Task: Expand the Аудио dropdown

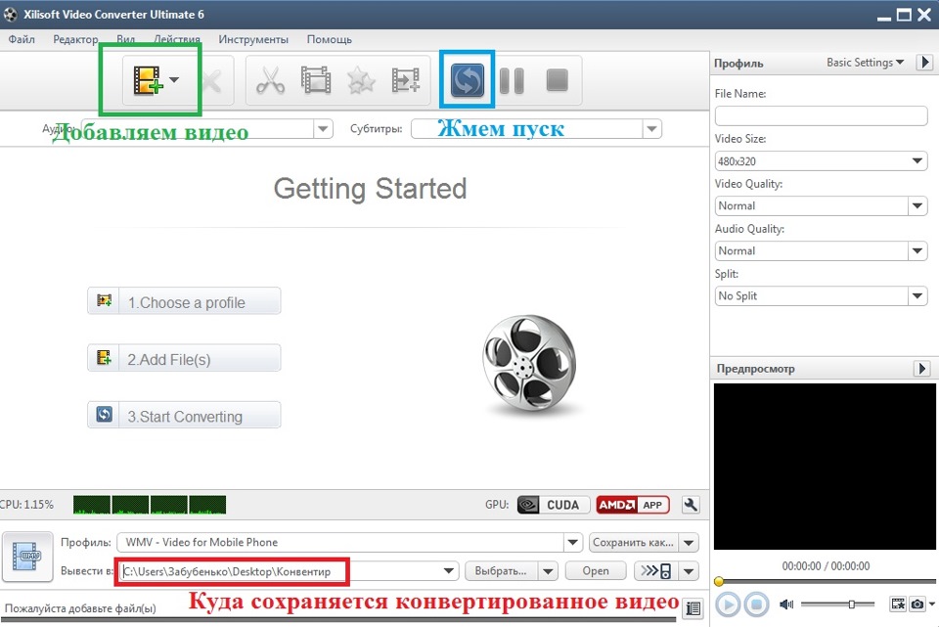Action: [x=323, y=129]
